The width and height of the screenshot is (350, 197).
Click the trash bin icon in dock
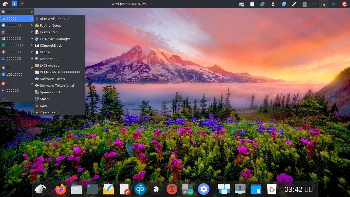point(272,190)
